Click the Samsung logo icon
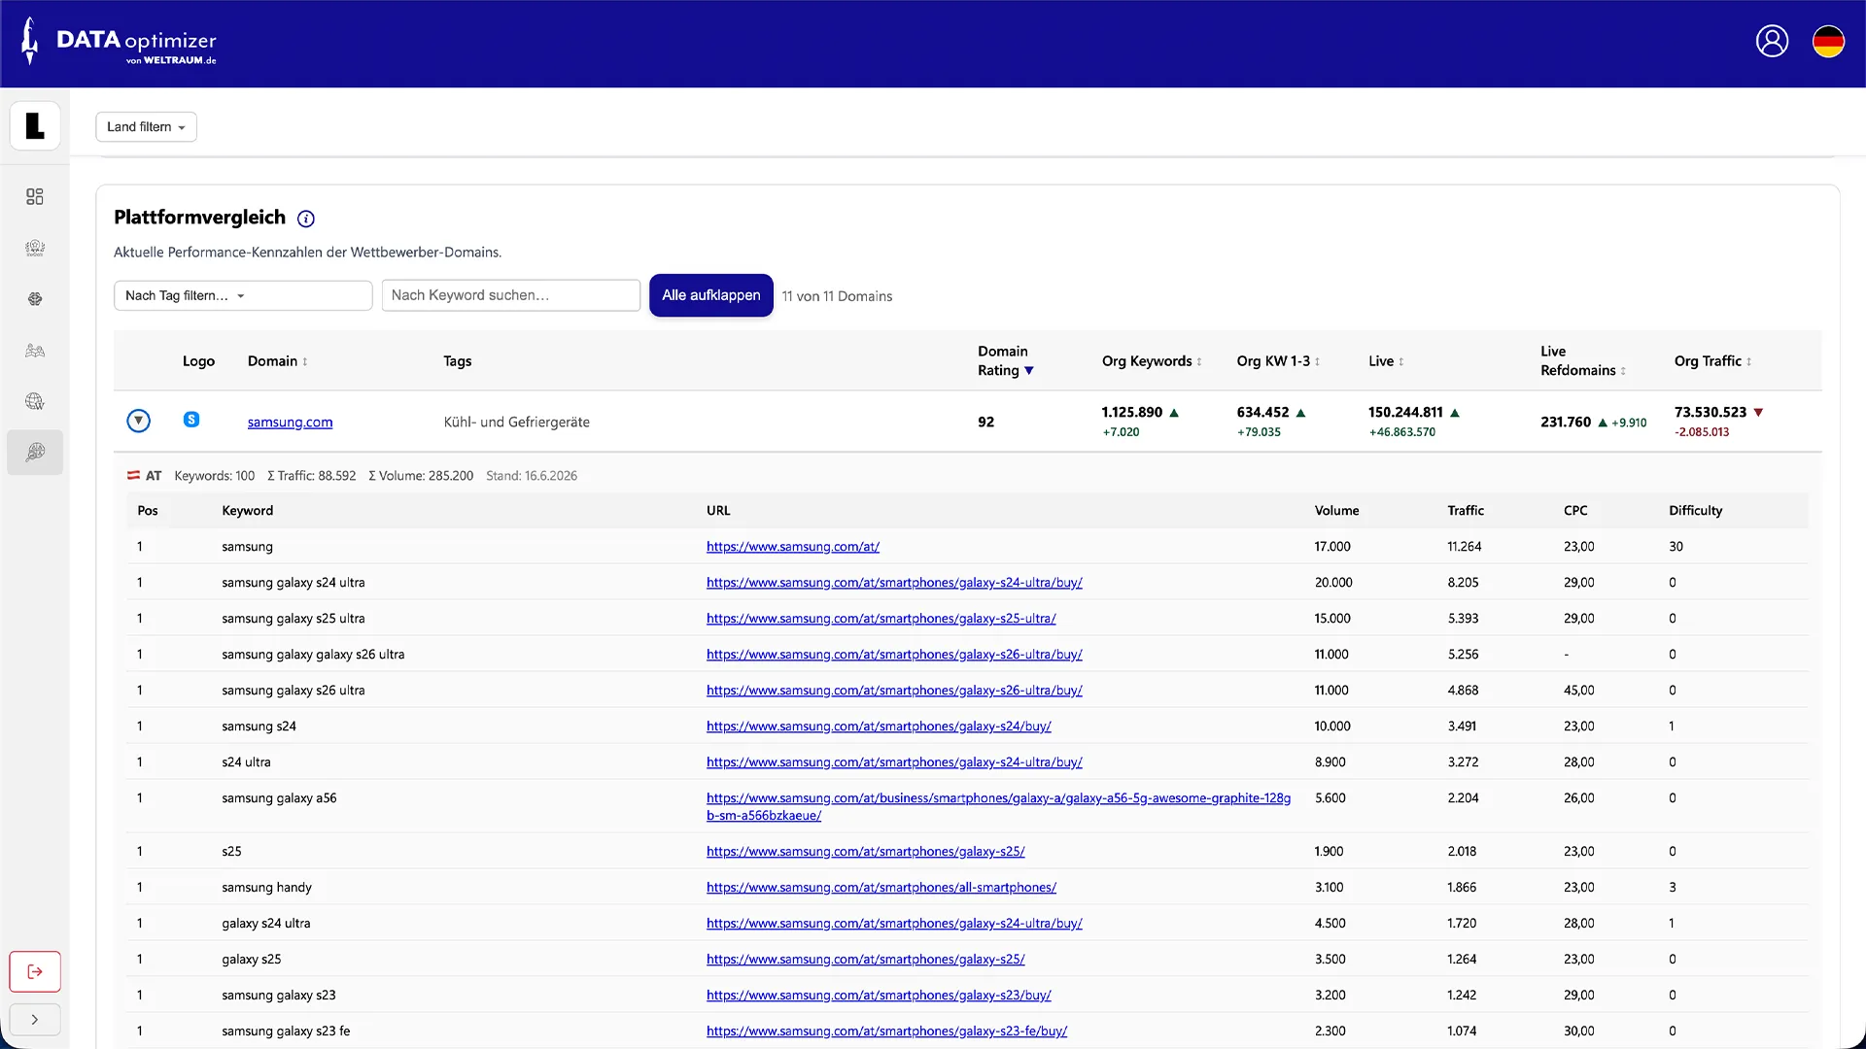 point(191,420)
